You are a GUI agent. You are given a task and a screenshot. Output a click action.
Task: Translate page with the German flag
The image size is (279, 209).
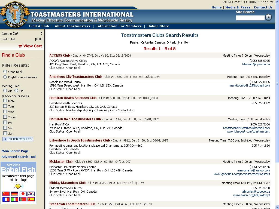tap(14, 193)
